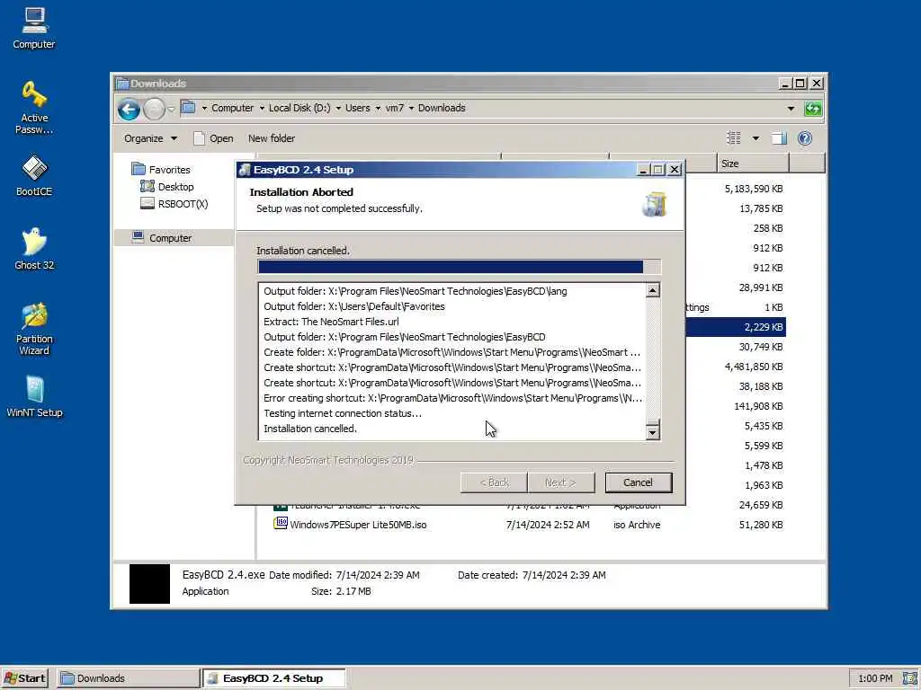Image resolution: width=921 pixels, height=690 pixels.
Task: Select Desktop in the navigation pane
Action: tap(175, 187)
